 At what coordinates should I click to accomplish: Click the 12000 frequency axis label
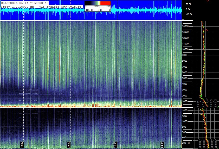(x=185, y=38)
